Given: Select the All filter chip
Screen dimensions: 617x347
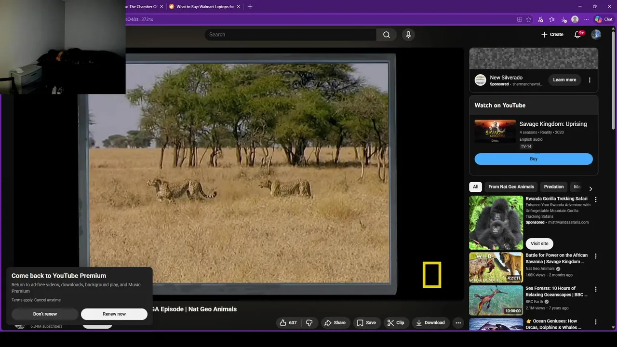Looking at the screenshot, I should [x=475, y=187].
